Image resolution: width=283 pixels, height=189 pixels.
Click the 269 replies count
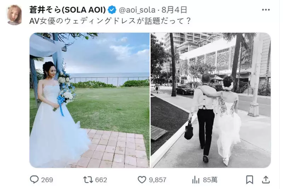click(x=47, y=180)
